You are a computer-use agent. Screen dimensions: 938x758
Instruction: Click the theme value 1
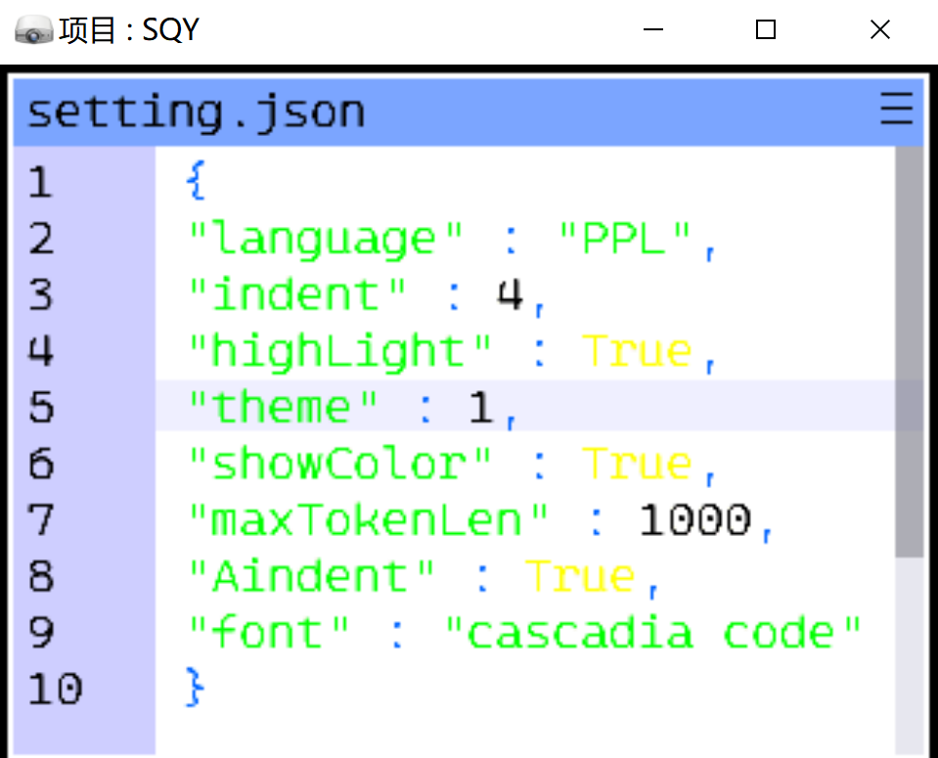coord(481,408)
